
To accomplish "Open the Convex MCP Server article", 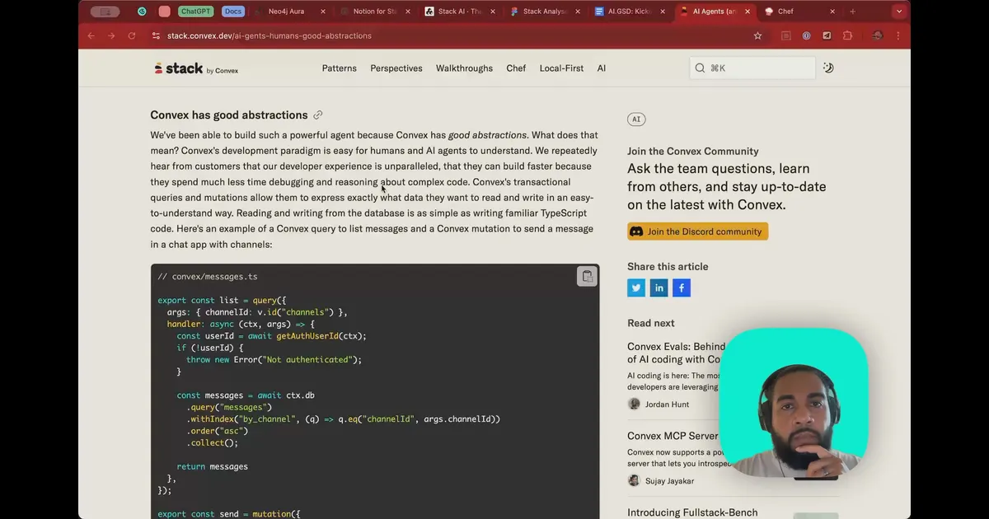I will click(673, 435).
